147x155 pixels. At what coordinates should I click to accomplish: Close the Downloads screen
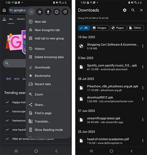click(141, 10)
